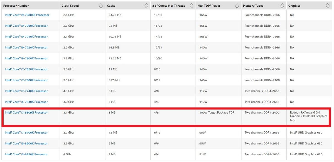
Task: Open Core i7-7740X Processor details
Action: tap(26, 91)
